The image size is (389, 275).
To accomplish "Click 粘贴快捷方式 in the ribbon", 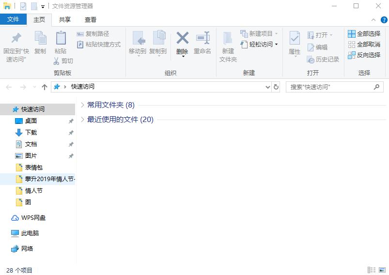I will (x=99, y=45).
